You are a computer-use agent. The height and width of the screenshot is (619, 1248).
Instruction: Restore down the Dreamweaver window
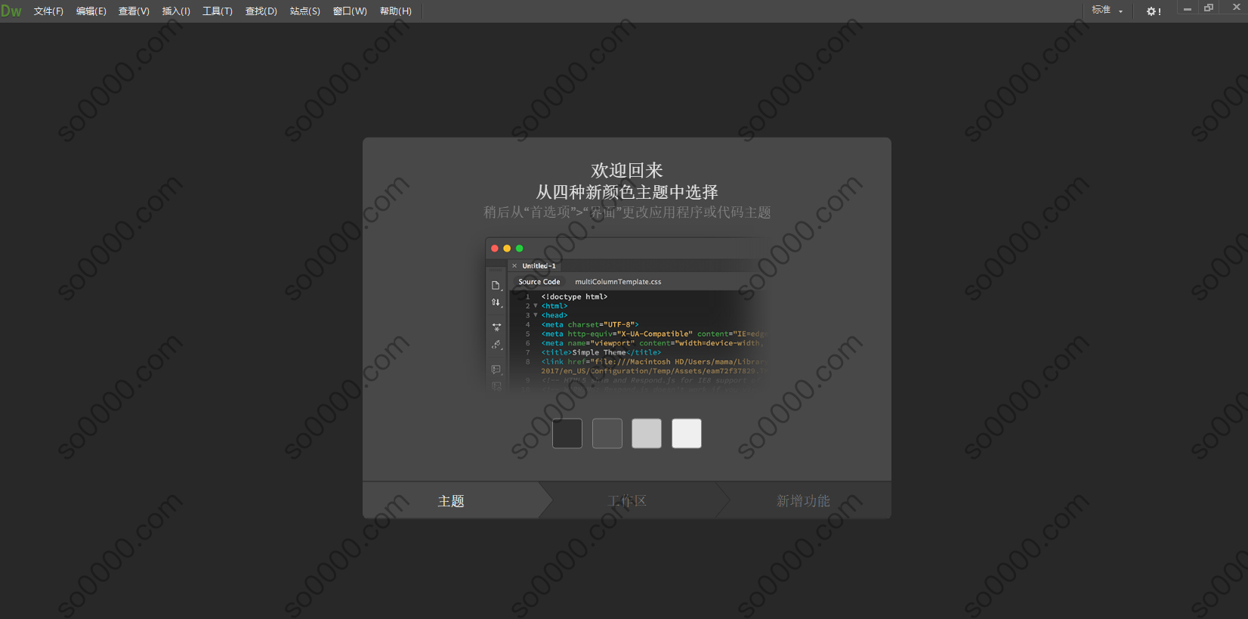pos(1209,8)
